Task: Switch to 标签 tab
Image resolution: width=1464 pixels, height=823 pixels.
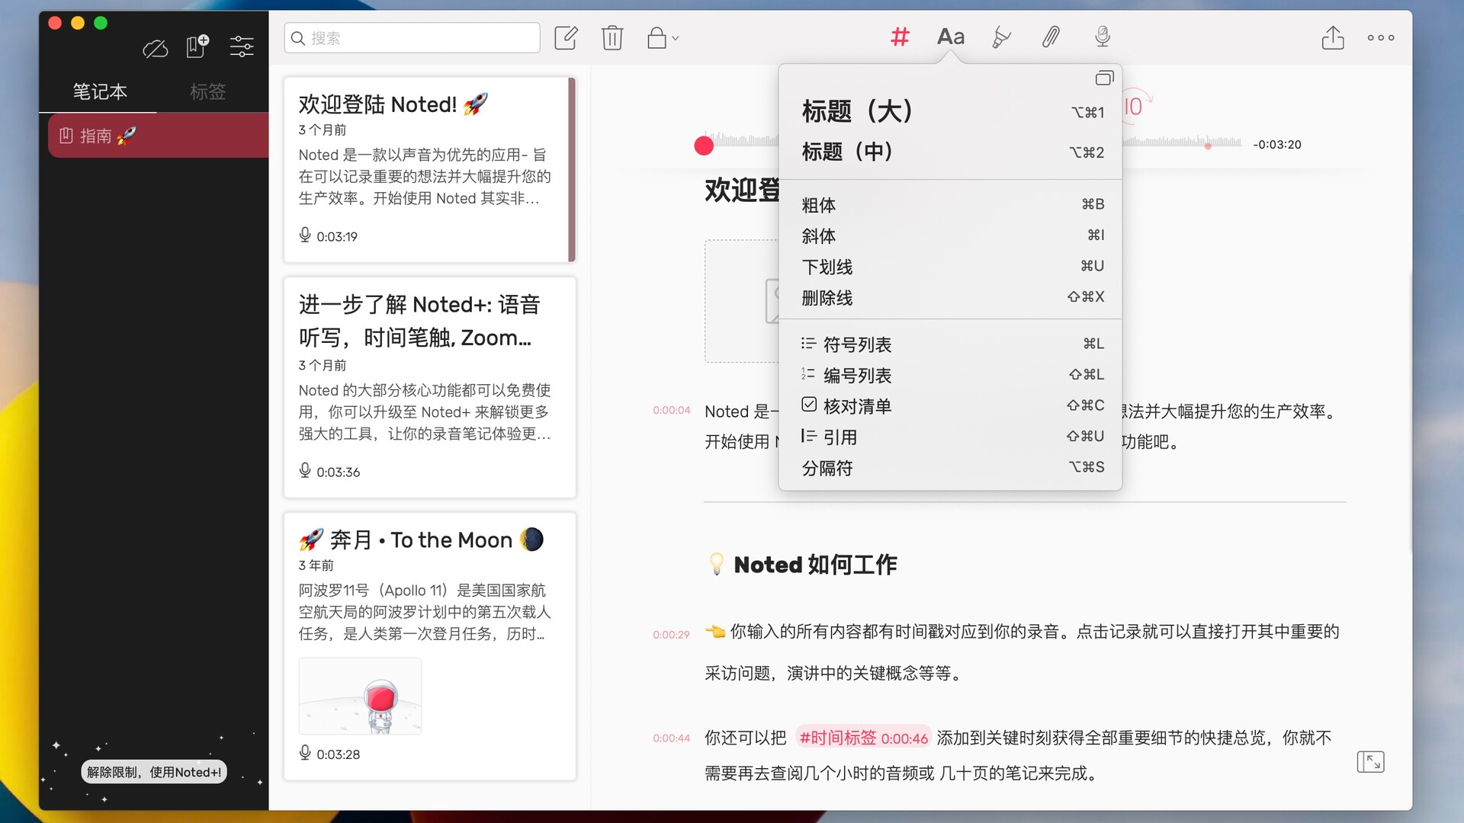Action: pyautogui.click(x=208, y=91)
